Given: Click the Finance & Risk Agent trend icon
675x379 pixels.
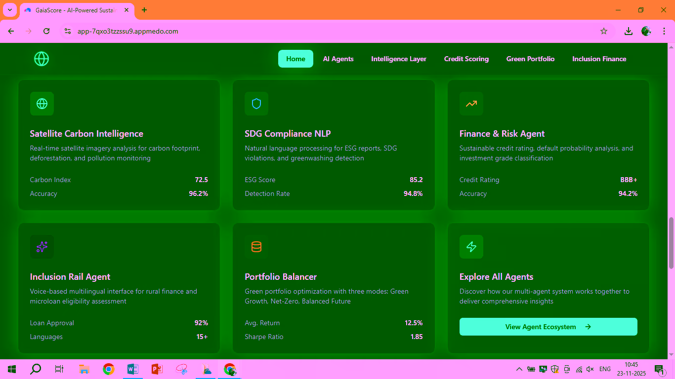Looking at the screenshot, I should [x=471, y=104].
